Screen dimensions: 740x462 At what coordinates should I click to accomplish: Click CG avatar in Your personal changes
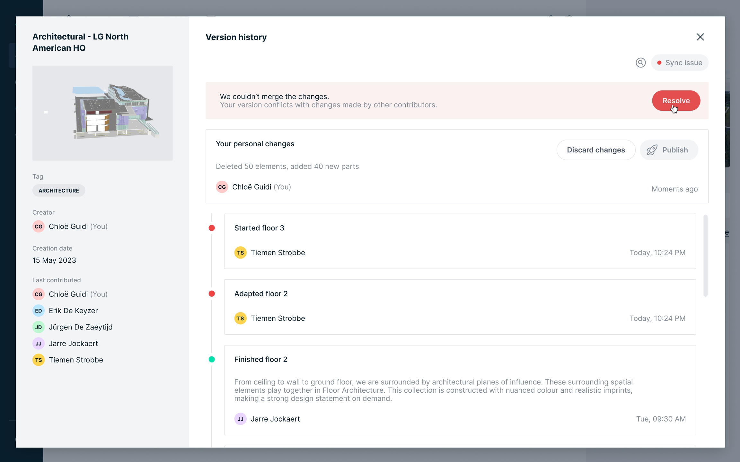tap(222, 187)
